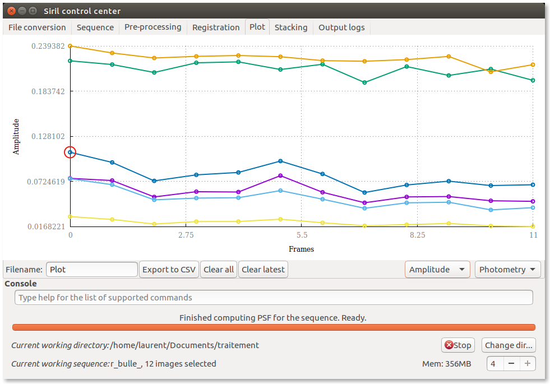Focus the console command input box
This screenshot has height=384, width=550.
coord(274,298)
